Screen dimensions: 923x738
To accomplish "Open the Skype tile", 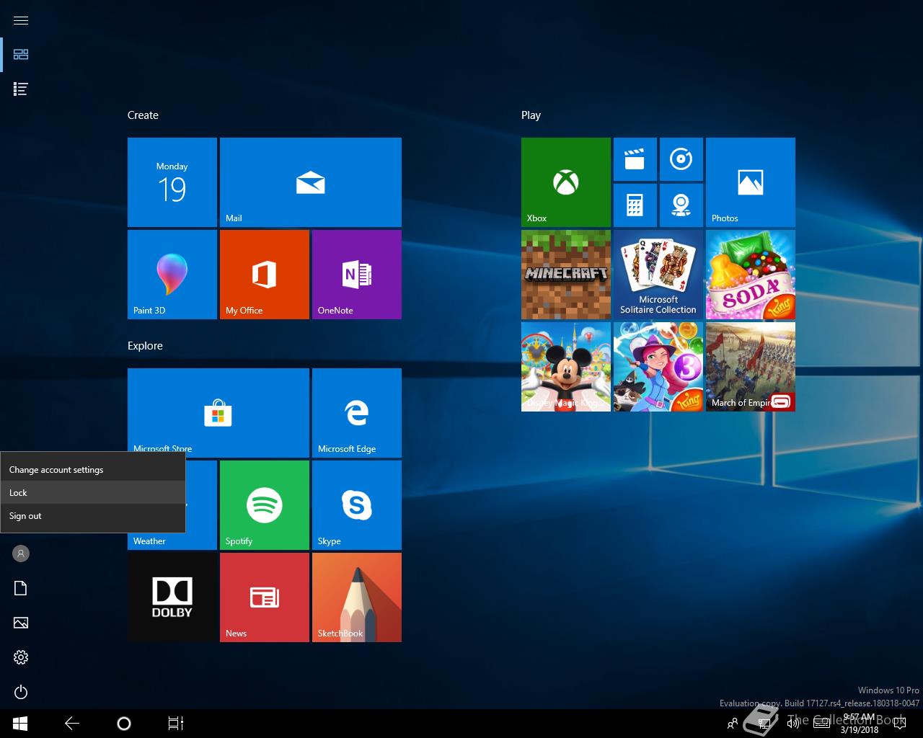I will pos(357,505).
